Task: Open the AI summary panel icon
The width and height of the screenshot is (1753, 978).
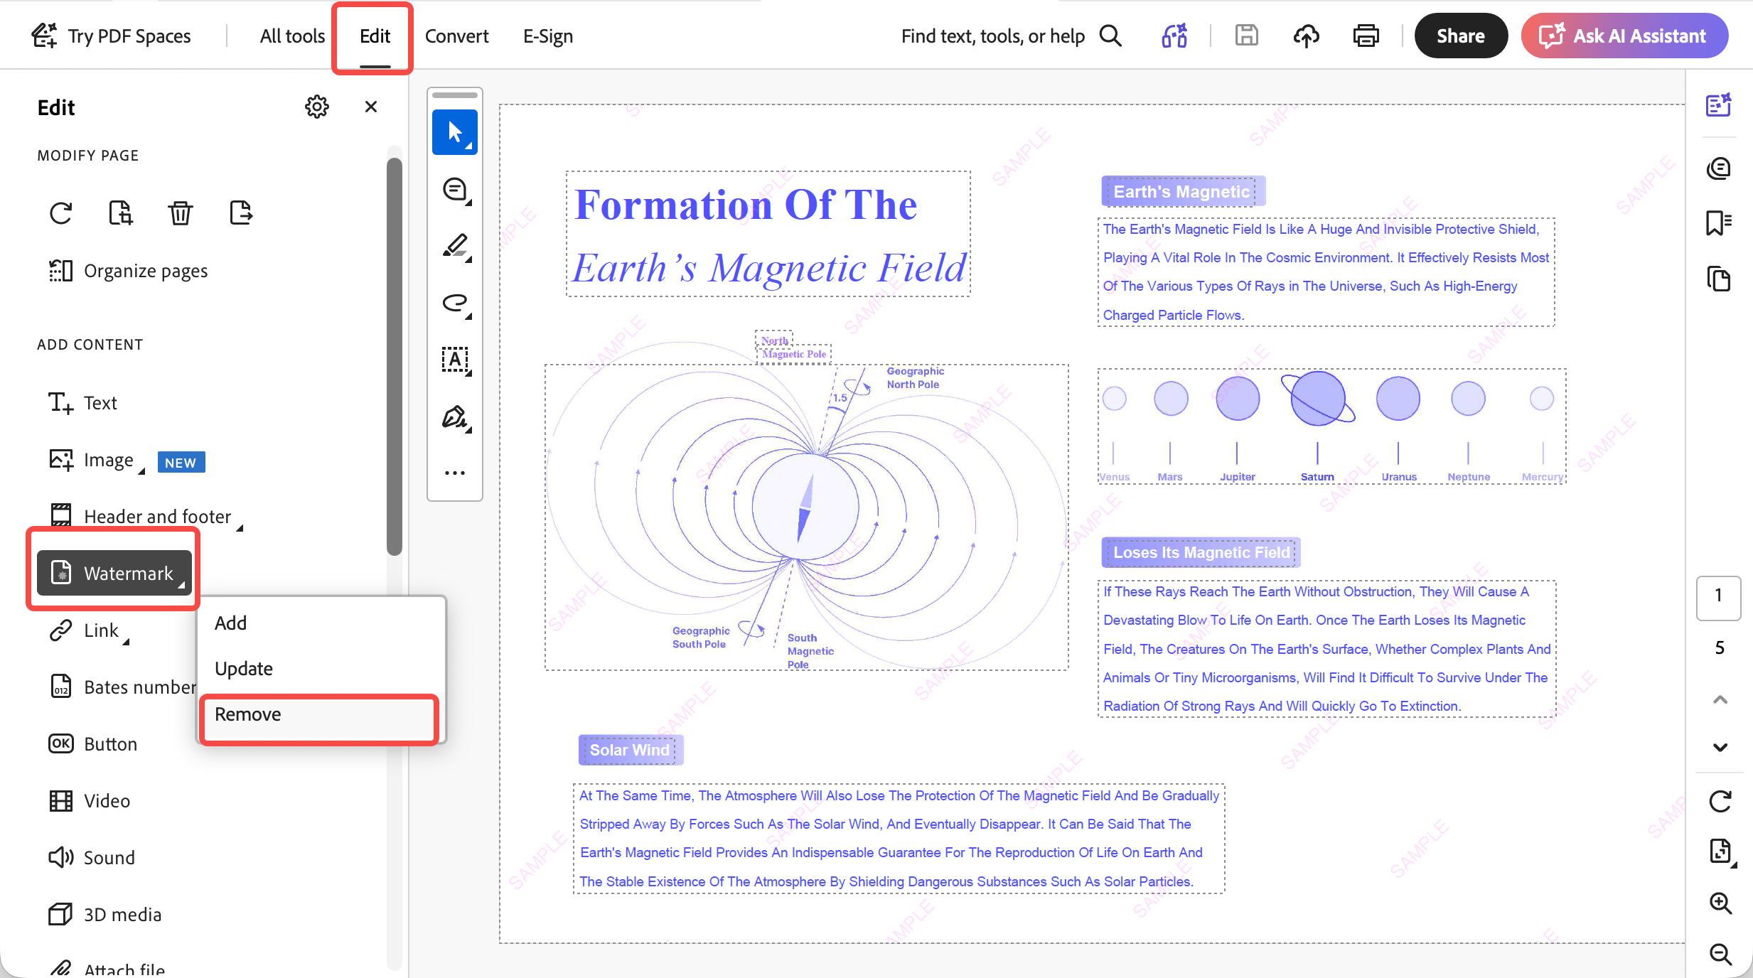Action: point(1719,105)
